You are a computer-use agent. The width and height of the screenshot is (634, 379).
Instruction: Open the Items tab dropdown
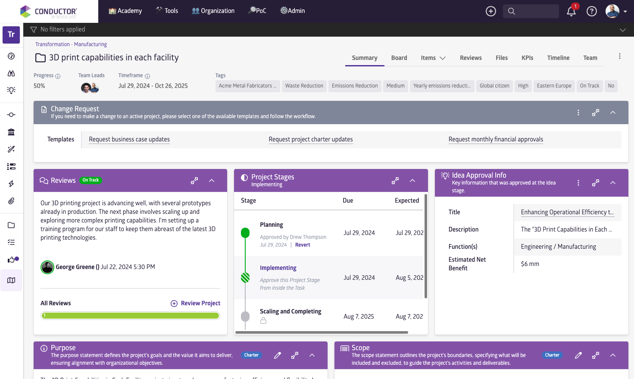click(433, 58)
